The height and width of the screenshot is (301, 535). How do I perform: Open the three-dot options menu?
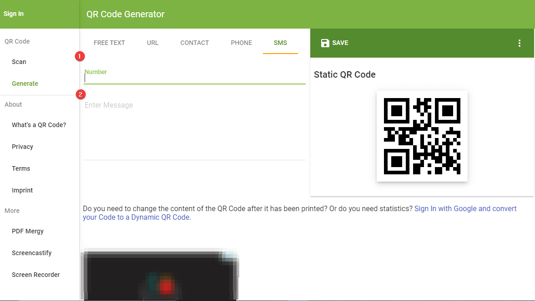519,43
